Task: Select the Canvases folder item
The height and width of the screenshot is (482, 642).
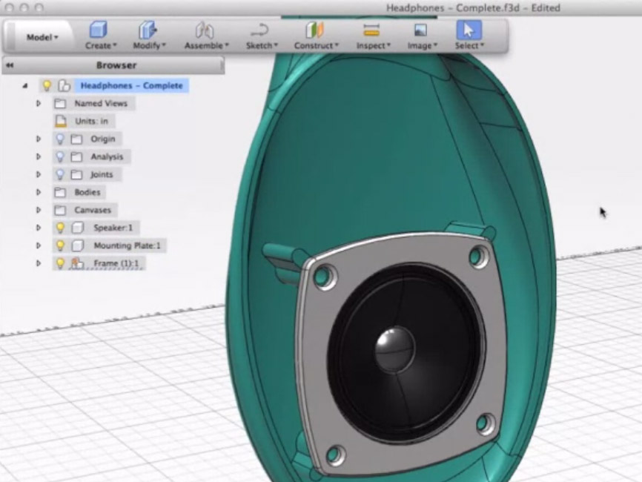Action: pyautogui.click(x=92, y=210)
